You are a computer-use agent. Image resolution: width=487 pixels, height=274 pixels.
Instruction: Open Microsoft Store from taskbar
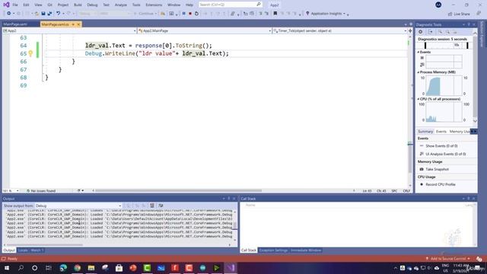pyautogui.click(x=119, y=268)
